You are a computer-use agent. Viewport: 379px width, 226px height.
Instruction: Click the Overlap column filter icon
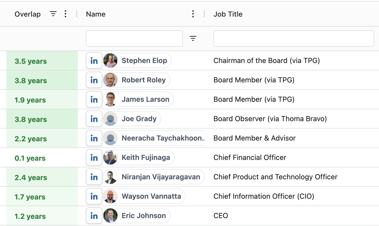click(53, 14)
